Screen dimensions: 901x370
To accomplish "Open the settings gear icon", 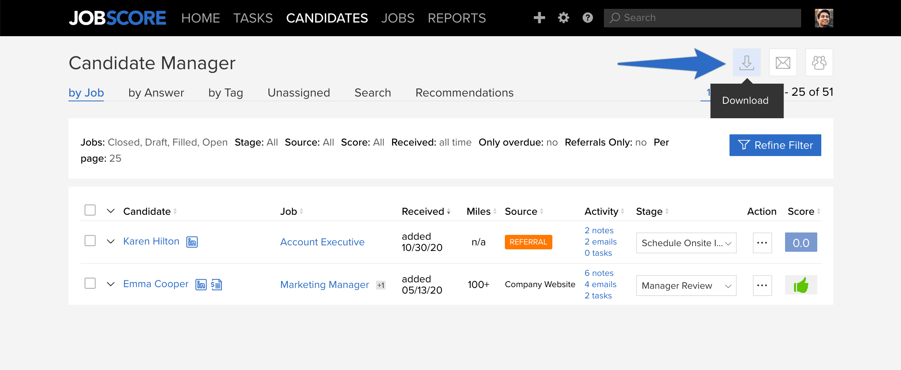I will pos(563,18).
